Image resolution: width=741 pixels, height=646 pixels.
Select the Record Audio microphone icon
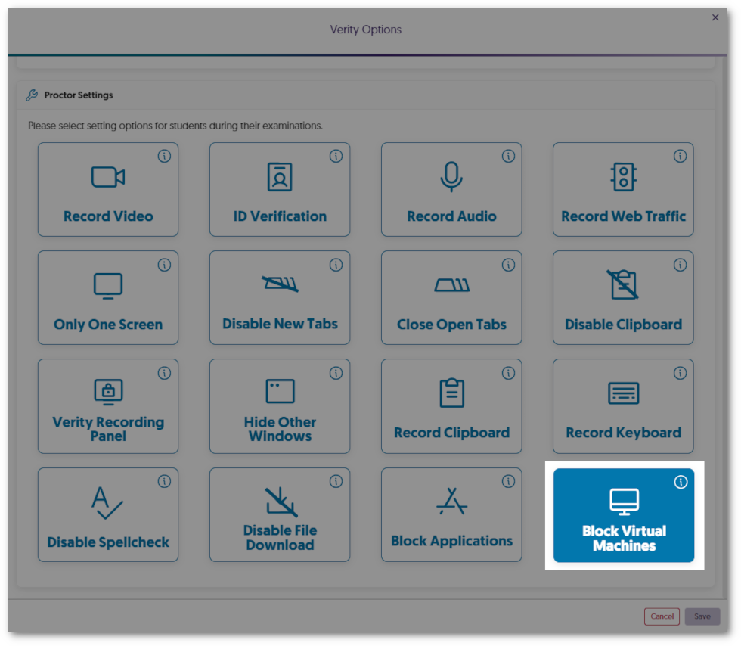pos(451,175)
